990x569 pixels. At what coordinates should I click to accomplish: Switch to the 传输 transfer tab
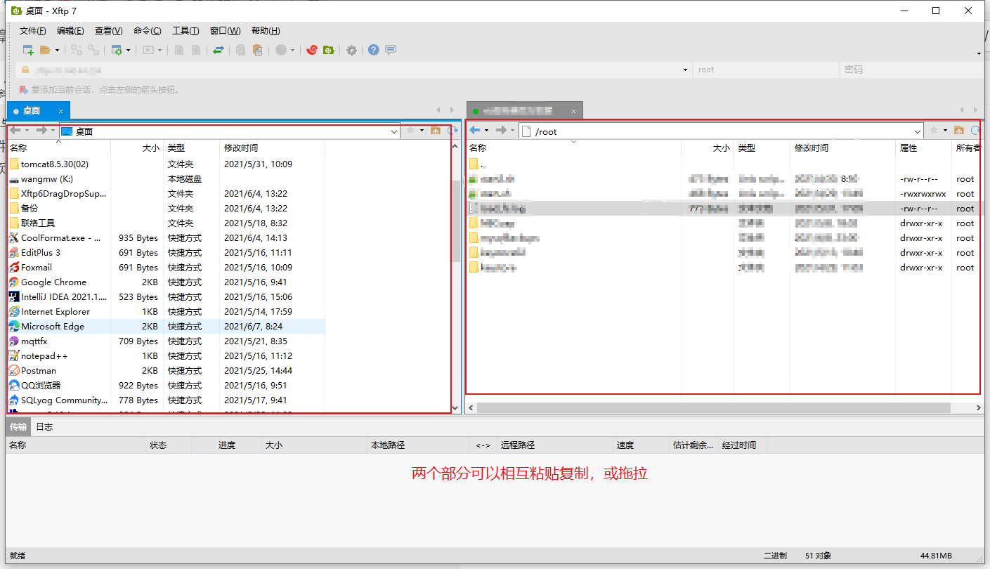tap(18, 427)
